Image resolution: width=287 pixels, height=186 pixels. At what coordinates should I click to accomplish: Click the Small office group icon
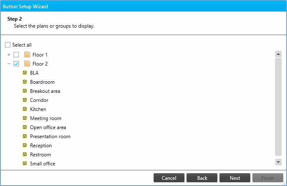point(25,163)
